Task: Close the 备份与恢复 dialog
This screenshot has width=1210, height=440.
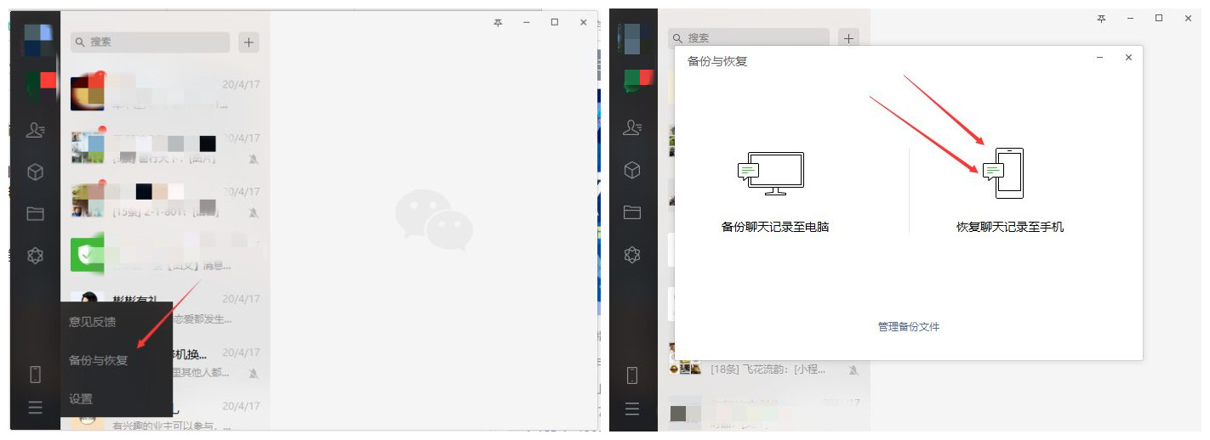Action: pos(1128,58)
